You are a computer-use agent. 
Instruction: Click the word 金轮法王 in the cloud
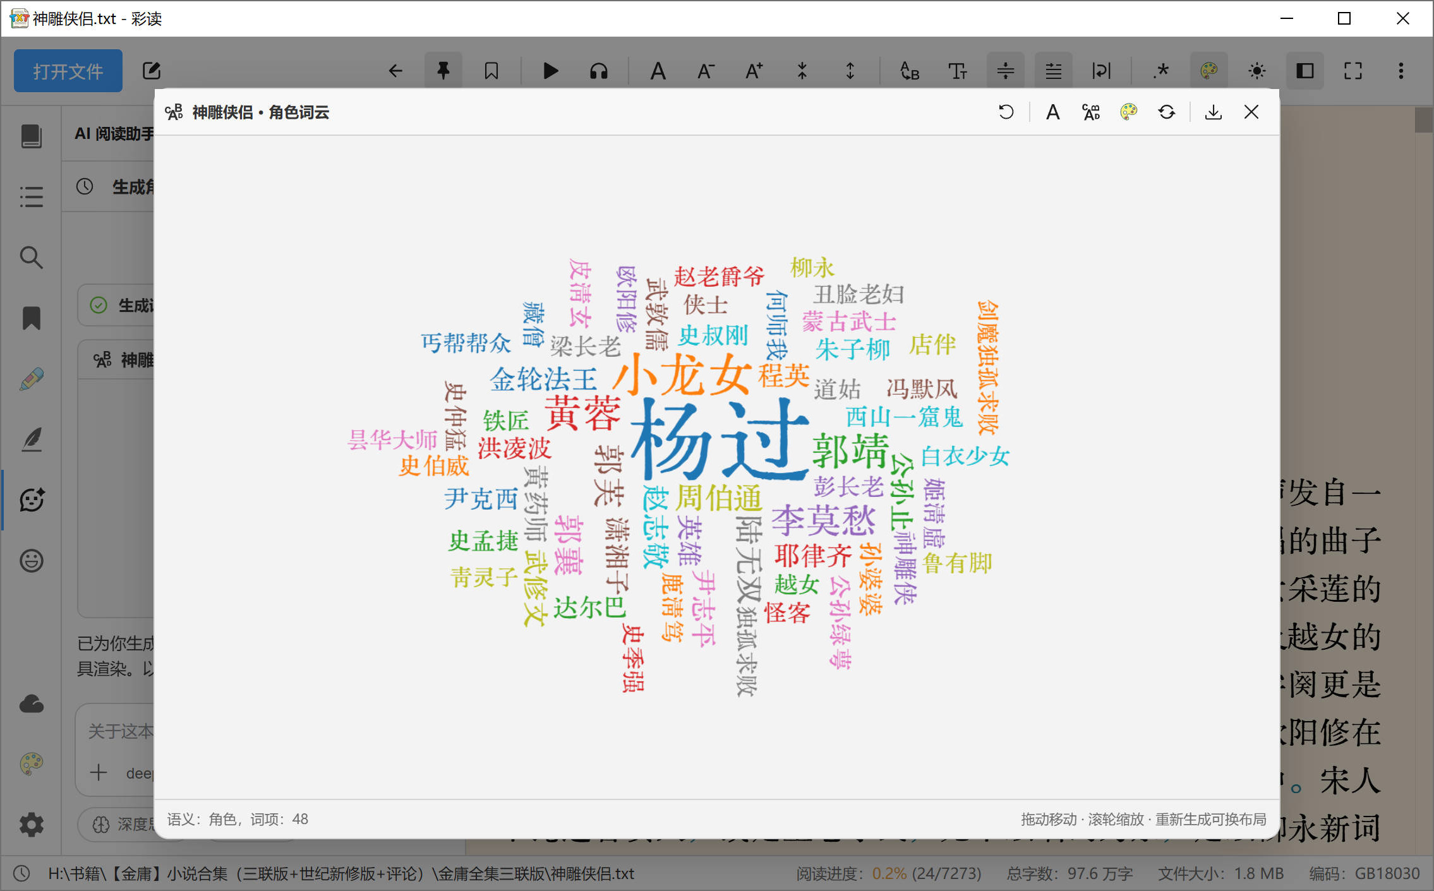pos(544,379)
